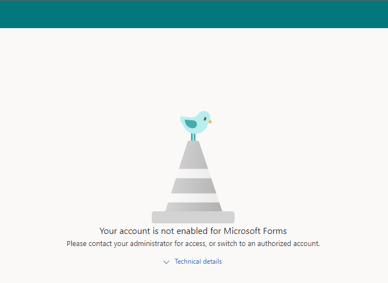
Task: Click the bird's dark eye
Action: pyautogui.click(x=204, y=119)
